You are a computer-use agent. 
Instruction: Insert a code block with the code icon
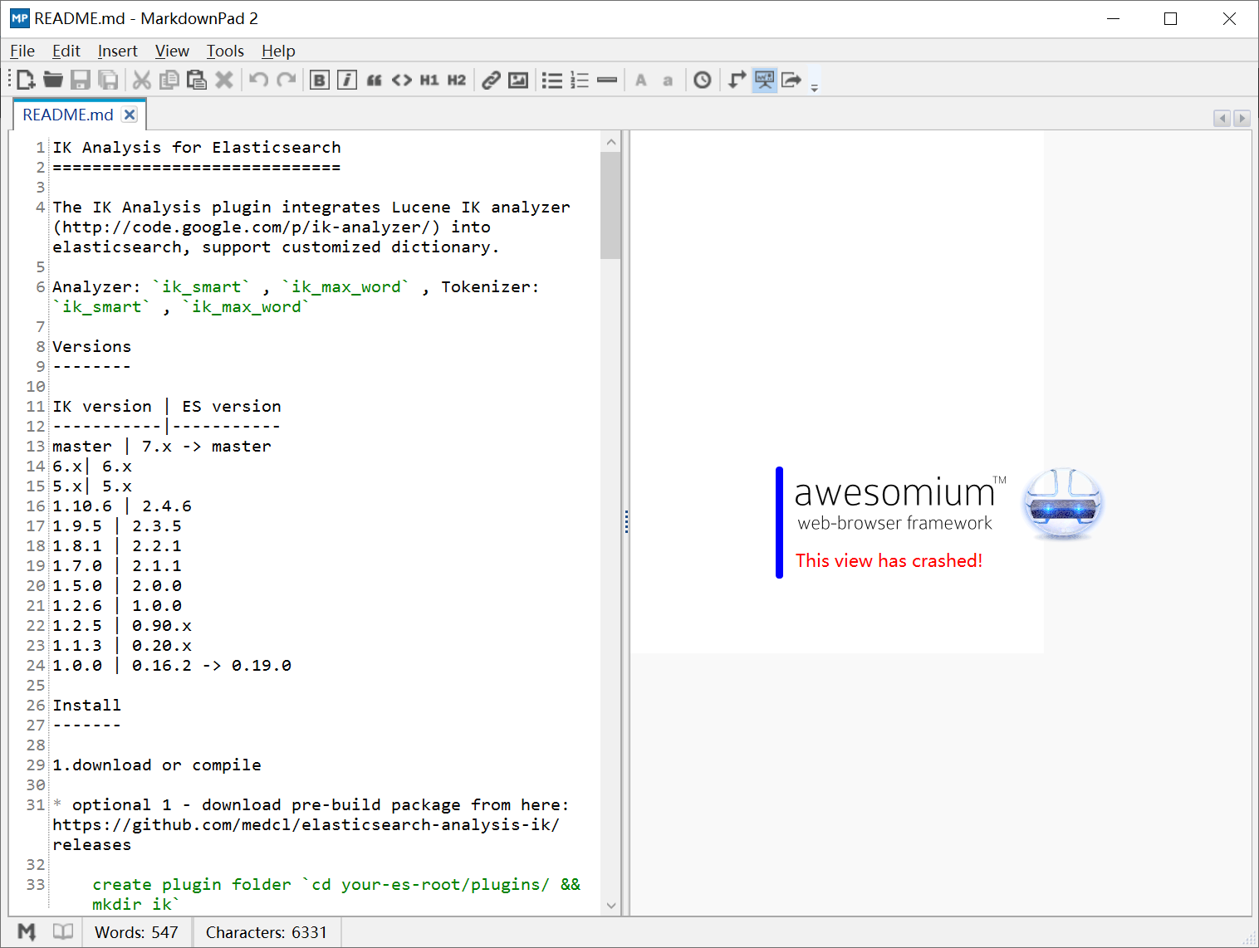[x=401, y=80]
